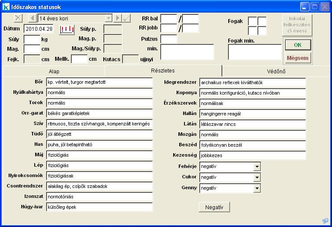Open the 14 éves kori dropdown
Viewport: 332px width, 227px height.
coord(108,18)
